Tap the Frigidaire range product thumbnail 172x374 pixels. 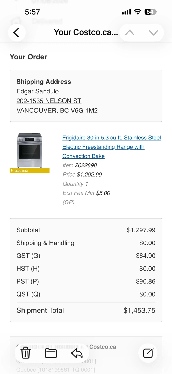(x=30, y=150)
